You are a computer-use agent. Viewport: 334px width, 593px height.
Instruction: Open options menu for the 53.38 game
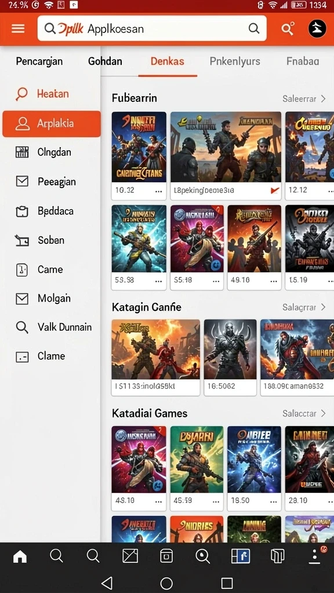pos(159,282)
